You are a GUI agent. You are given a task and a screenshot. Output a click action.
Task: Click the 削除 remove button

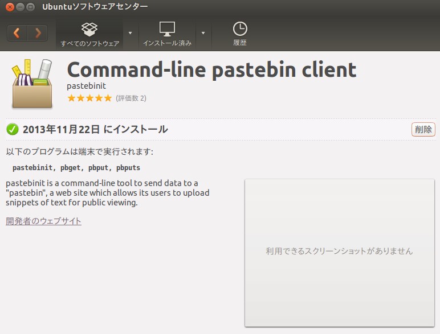coord(423,130)
